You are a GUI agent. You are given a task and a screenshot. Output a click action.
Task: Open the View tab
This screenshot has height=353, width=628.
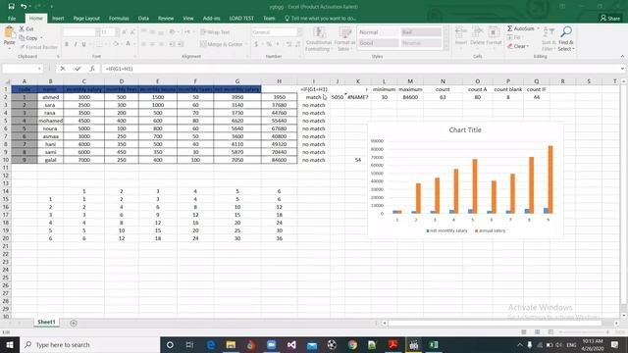(187, 19)
